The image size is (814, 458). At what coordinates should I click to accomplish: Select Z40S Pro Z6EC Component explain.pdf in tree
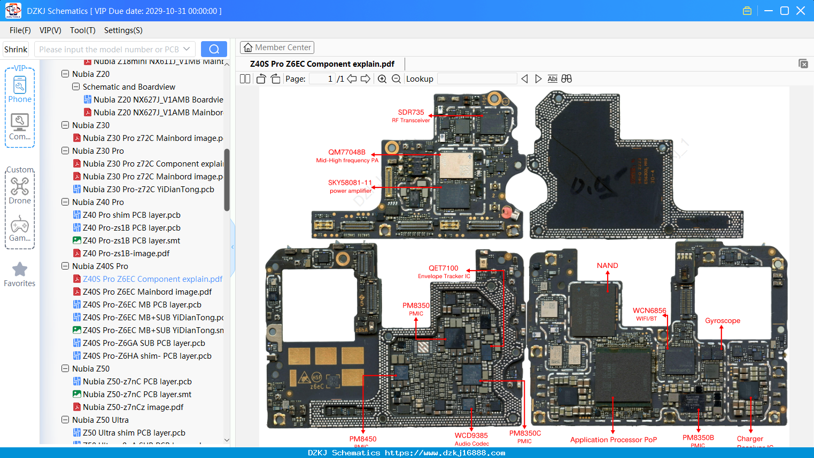148,279
